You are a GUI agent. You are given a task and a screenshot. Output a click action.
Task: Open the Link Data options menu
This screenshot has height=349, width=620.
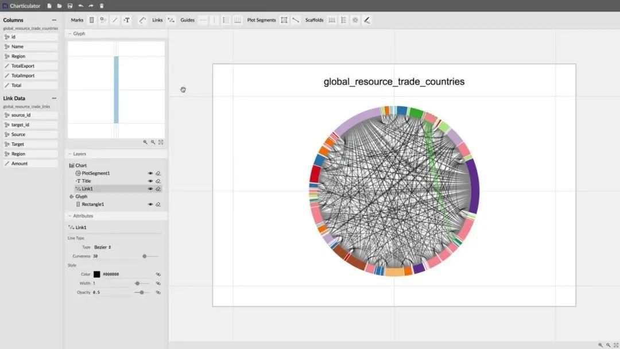[54, 98]
